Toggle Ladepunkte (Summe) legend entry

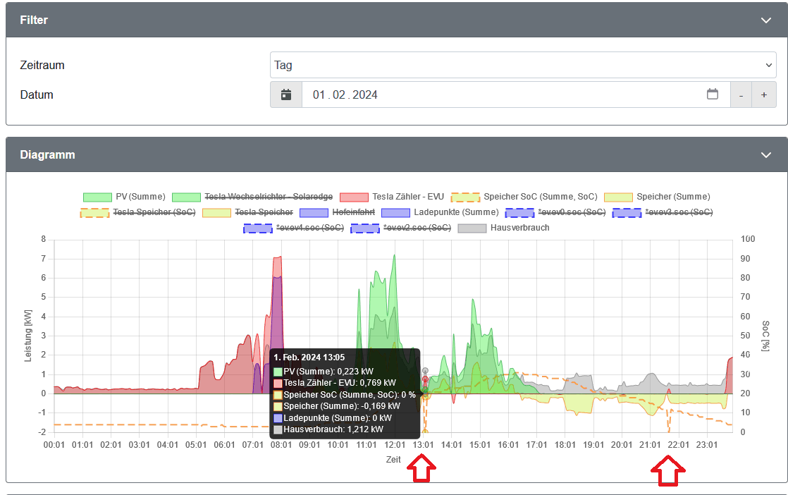pyautogui.click(x=440, y=212)
